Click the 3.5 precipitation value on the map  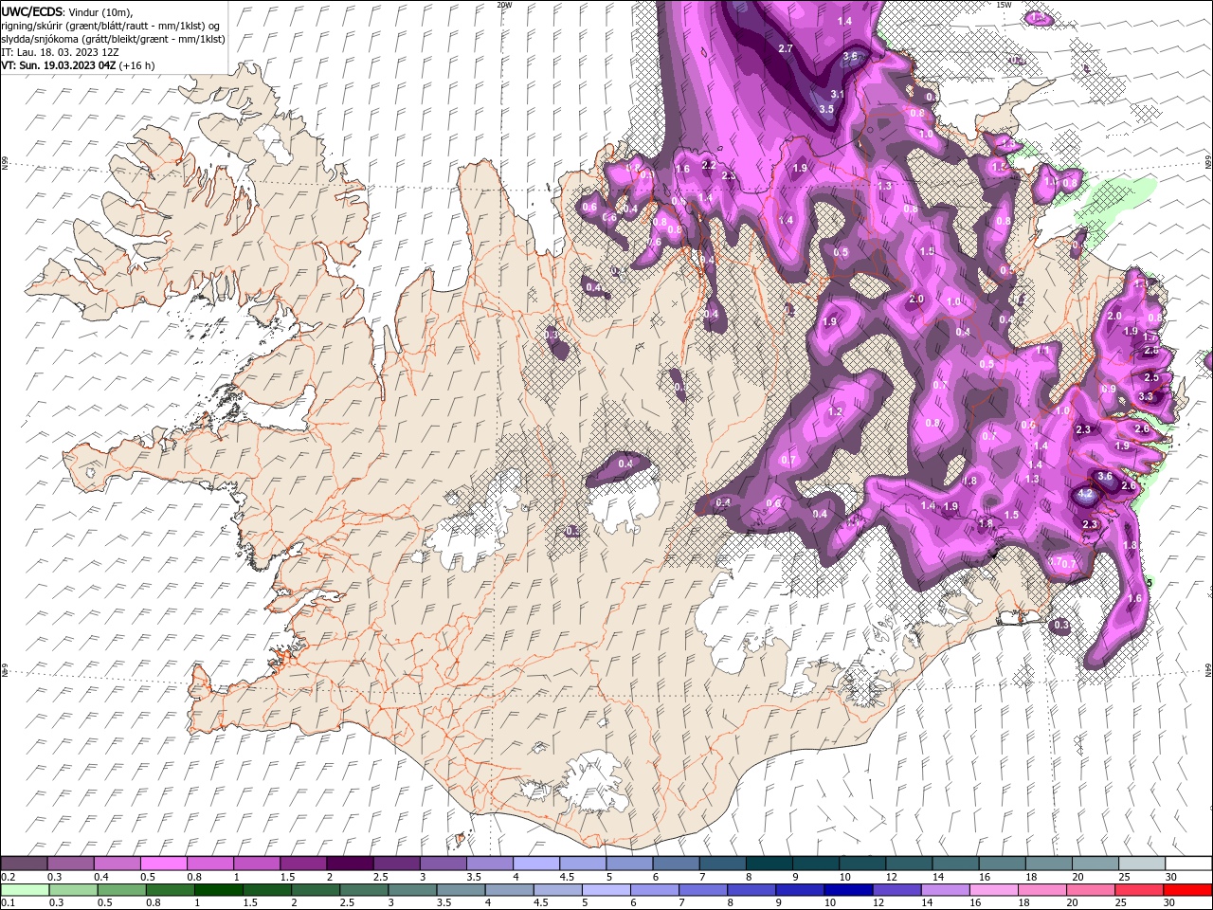(826, 109)
